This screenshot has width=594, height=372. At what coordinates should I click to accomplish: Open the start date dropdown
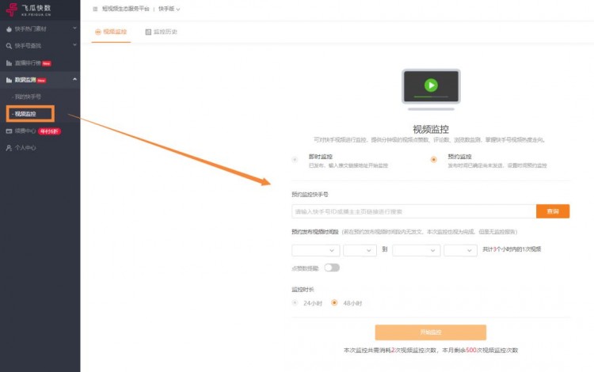click(x=315, y=250)
